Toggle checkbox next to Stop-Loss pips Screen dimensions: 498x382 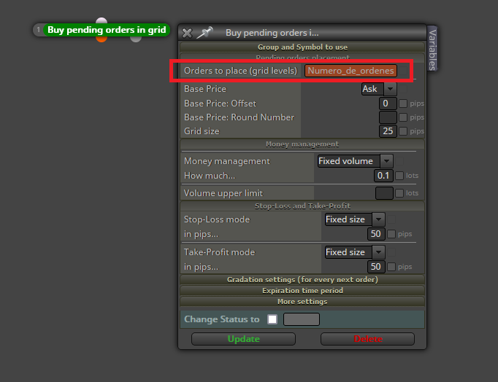(x=391, y=234)
